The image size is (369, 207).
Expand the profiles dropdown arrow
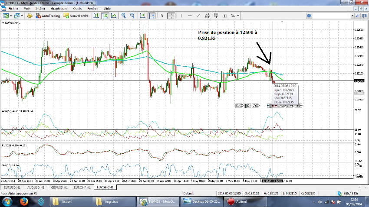[x=22, y=16]
